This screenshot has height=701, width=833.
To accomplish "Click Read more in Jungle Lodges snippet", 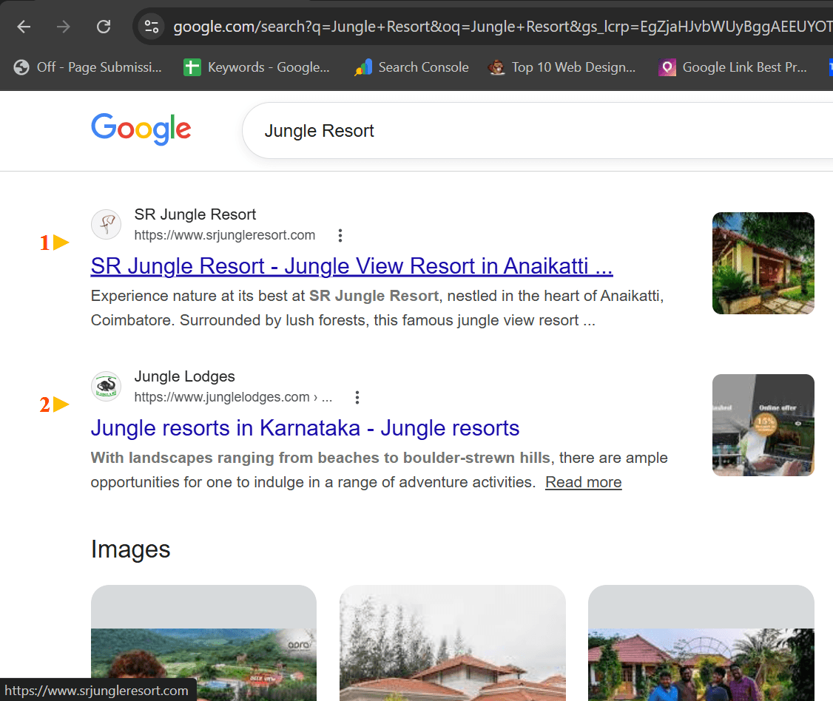I will click(x=583, y=482).
